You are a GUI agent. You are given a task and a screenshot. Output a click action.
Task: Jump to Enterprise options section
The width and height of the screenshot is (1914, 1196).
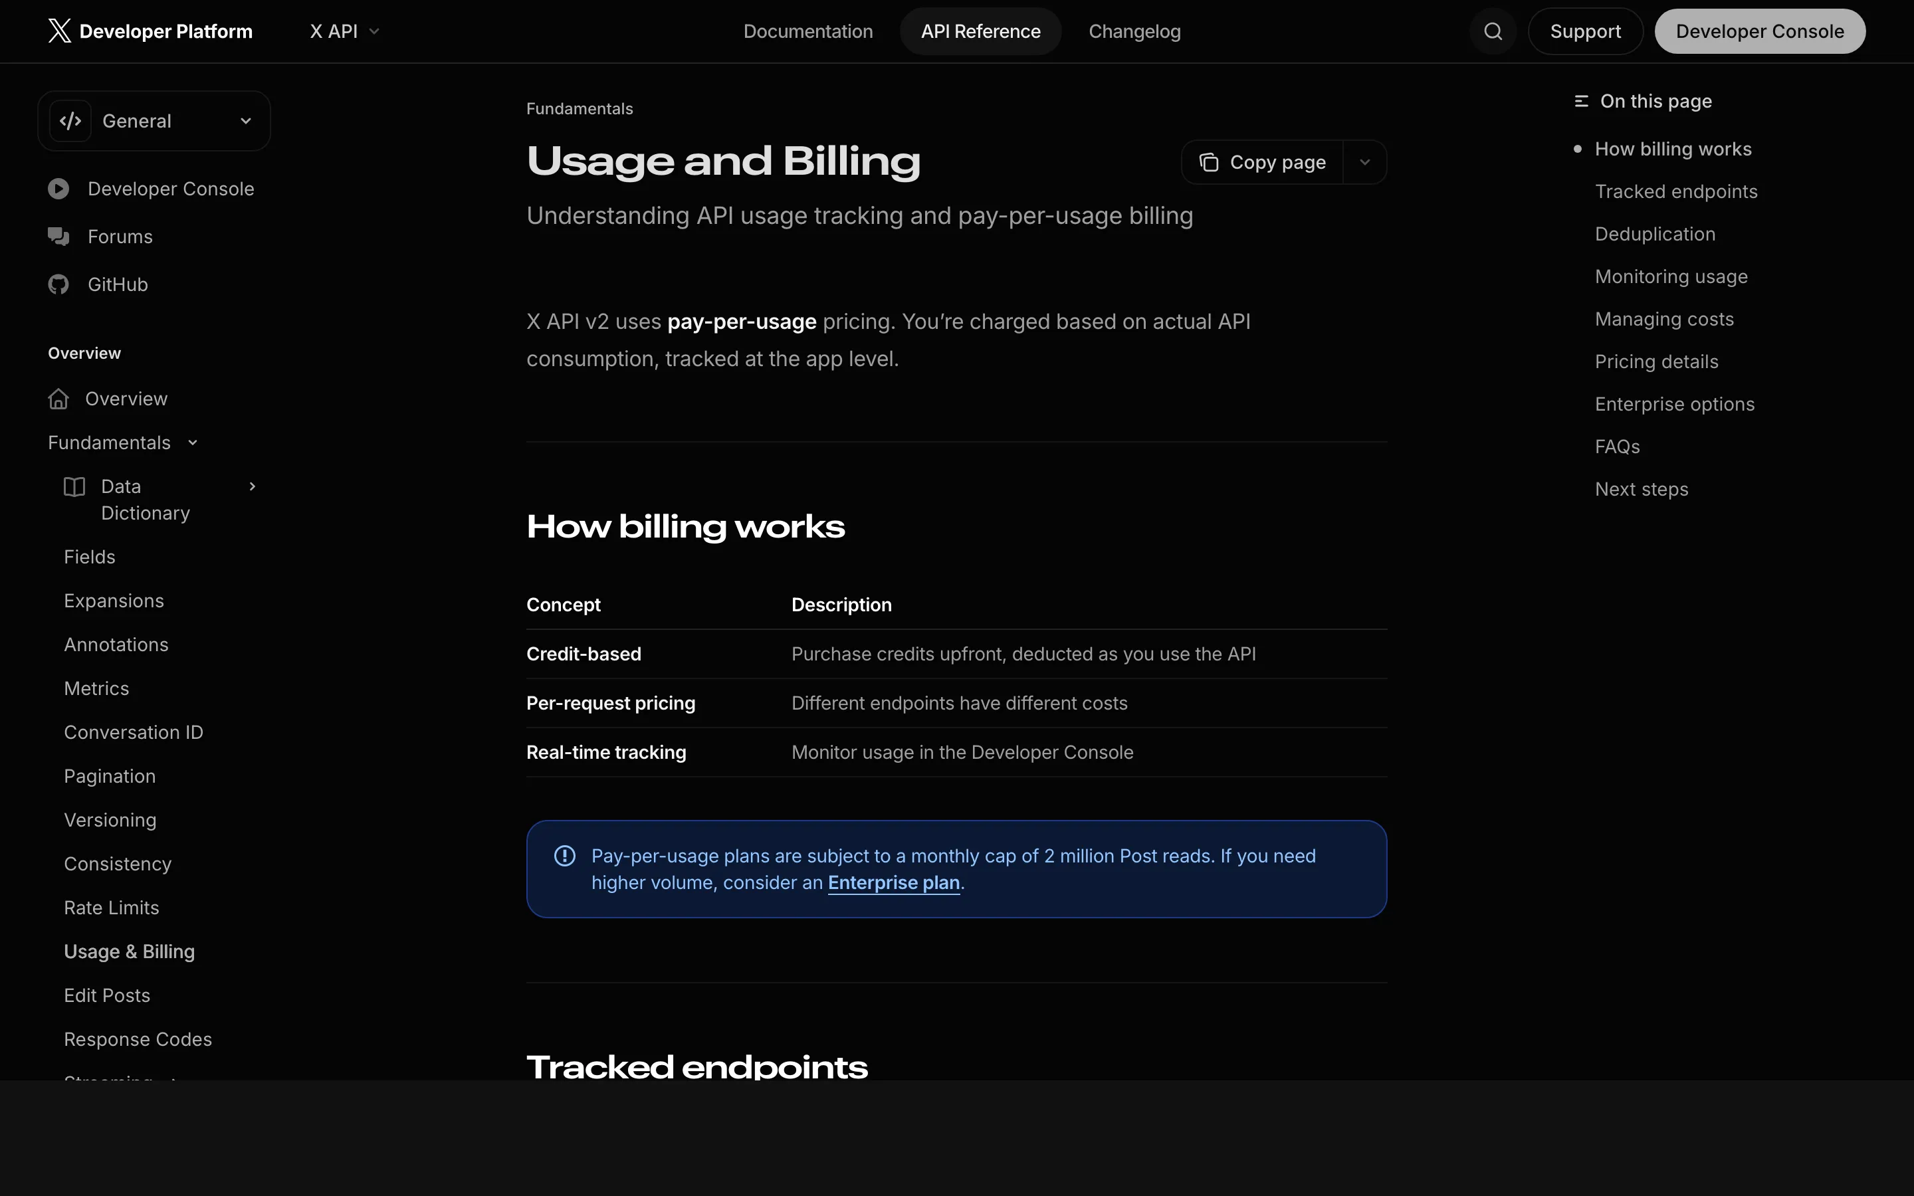pos(1674,404)
